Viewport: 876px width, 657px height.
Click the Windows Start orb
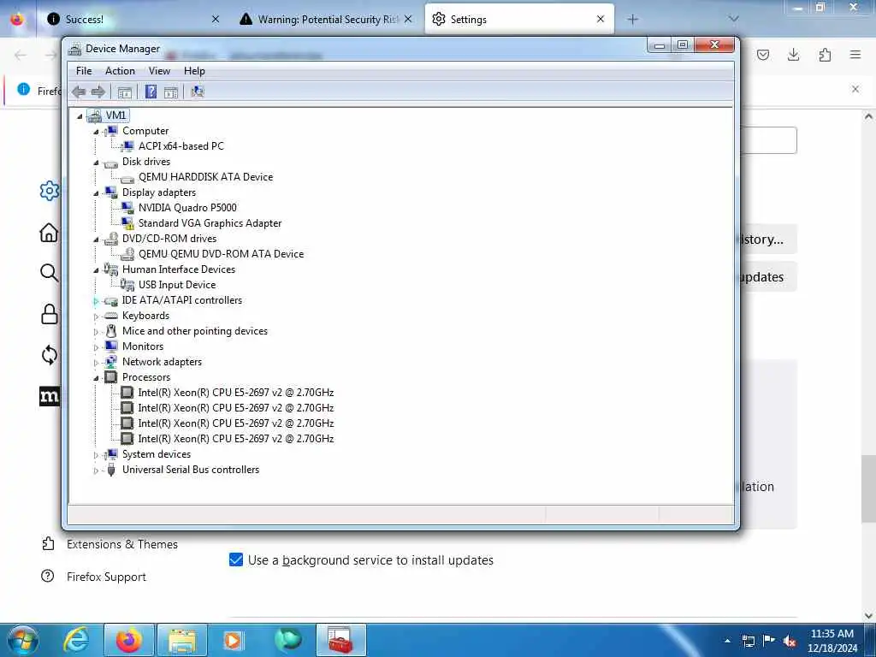point(22,640)
